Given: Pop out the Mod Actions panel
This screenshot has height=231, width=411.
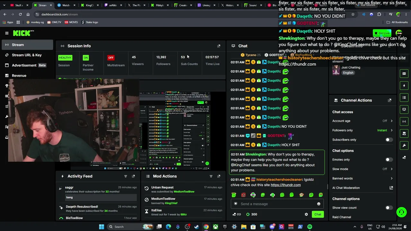Looking at the screenshot, I should [x=219, y=176].
